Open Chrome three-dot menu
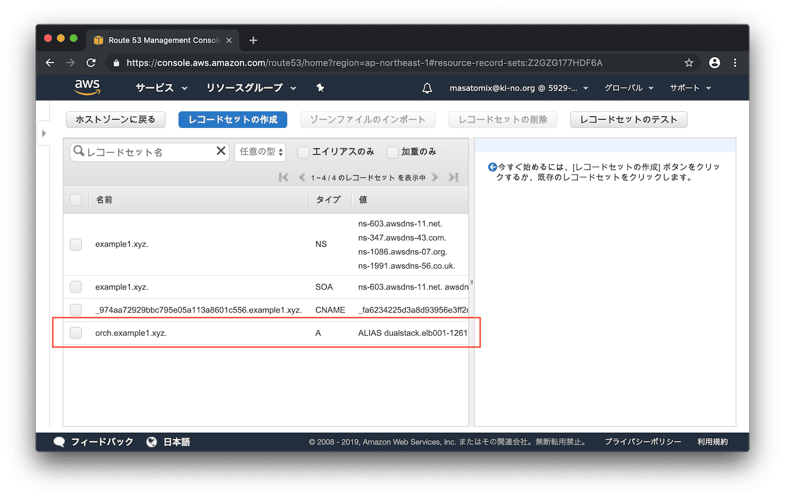This screenshot has width=785, height=499. 735,63
